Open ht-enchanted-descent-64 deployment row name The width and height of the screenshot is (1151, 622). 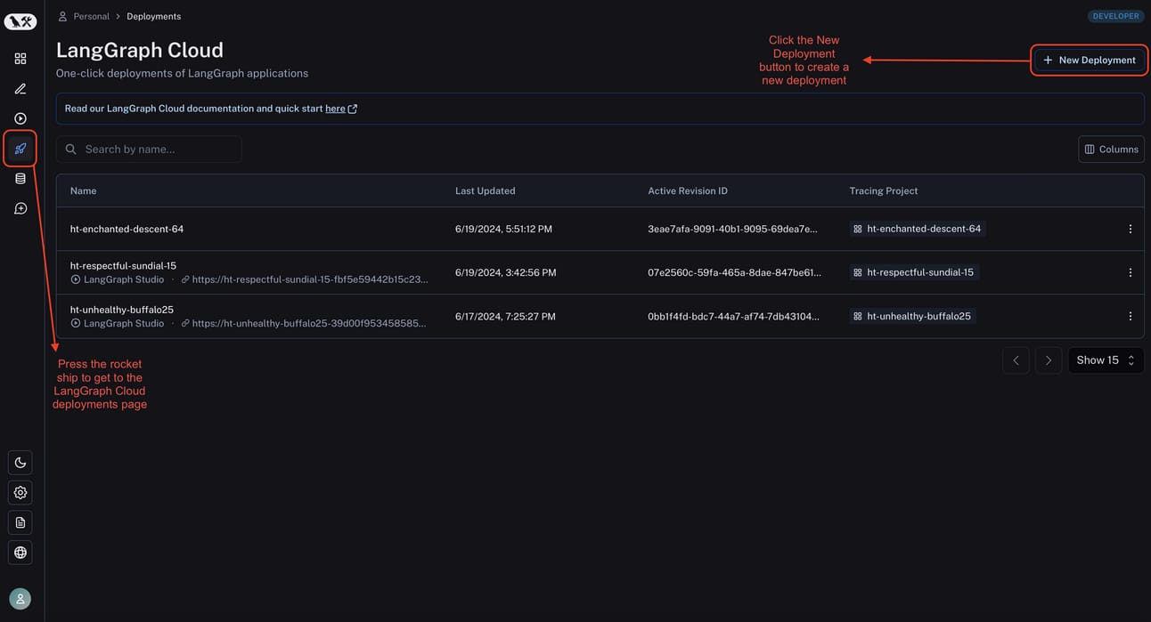[x=127, y=229]
